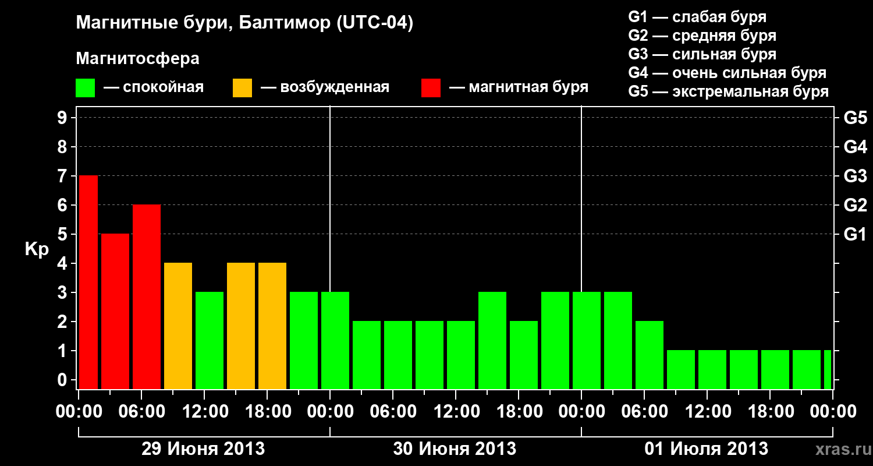Click the orange 'возбужденная' legend swatch

[243, 88]
